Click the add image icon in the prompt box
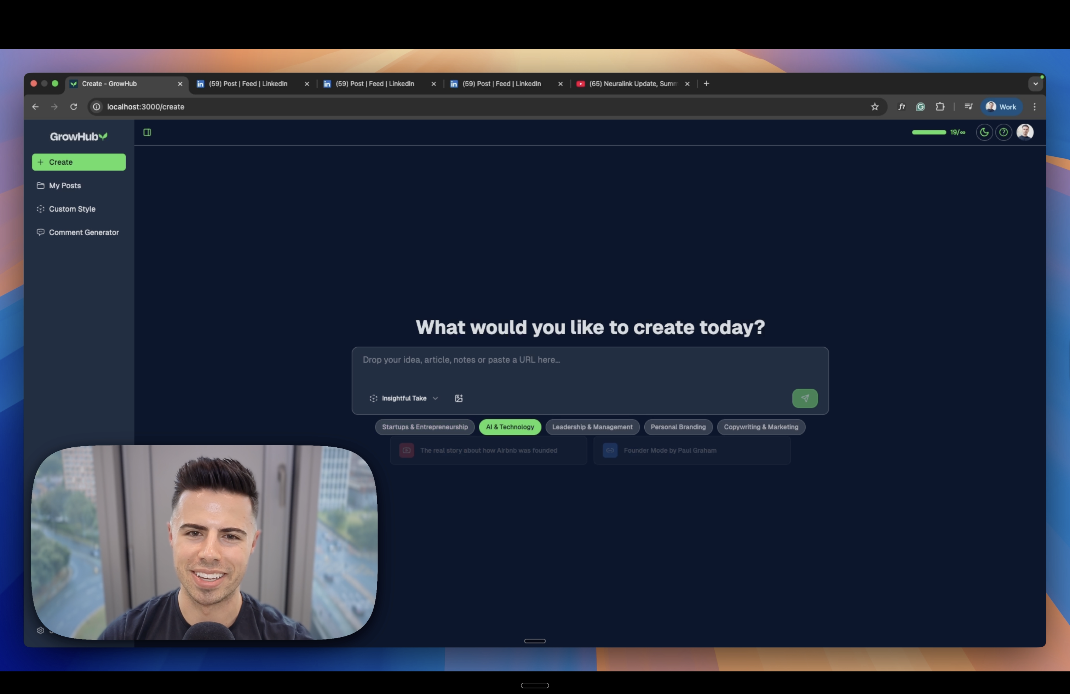The width and height of the screenshot is (1070, 694). pyautogui.click(x=459, y=398)
